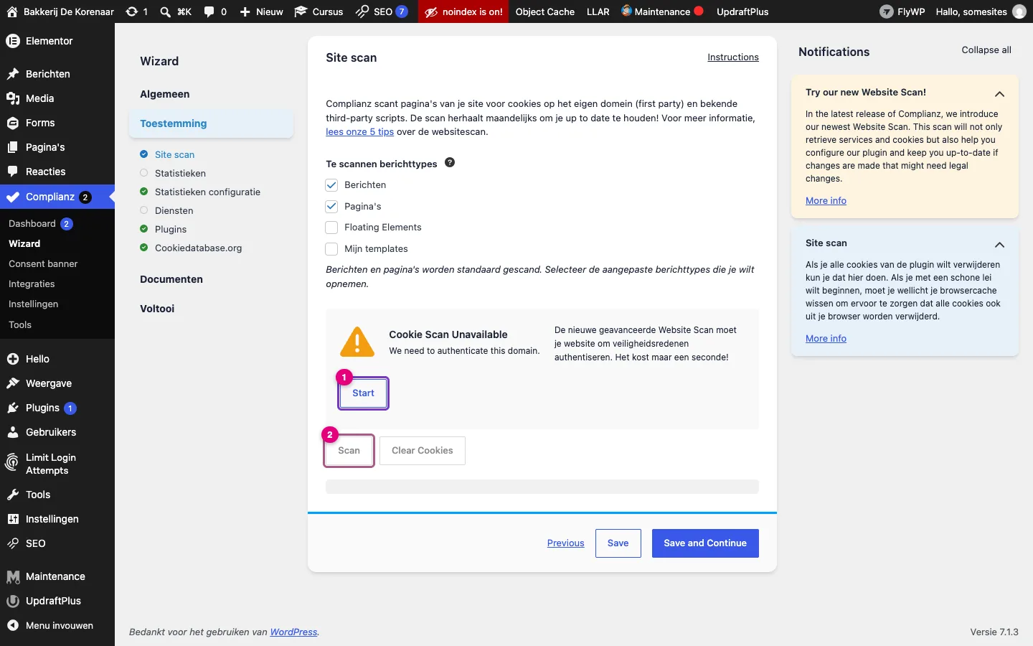
Task: Click user avatar in admin bar
Action: click(1019, 11)
